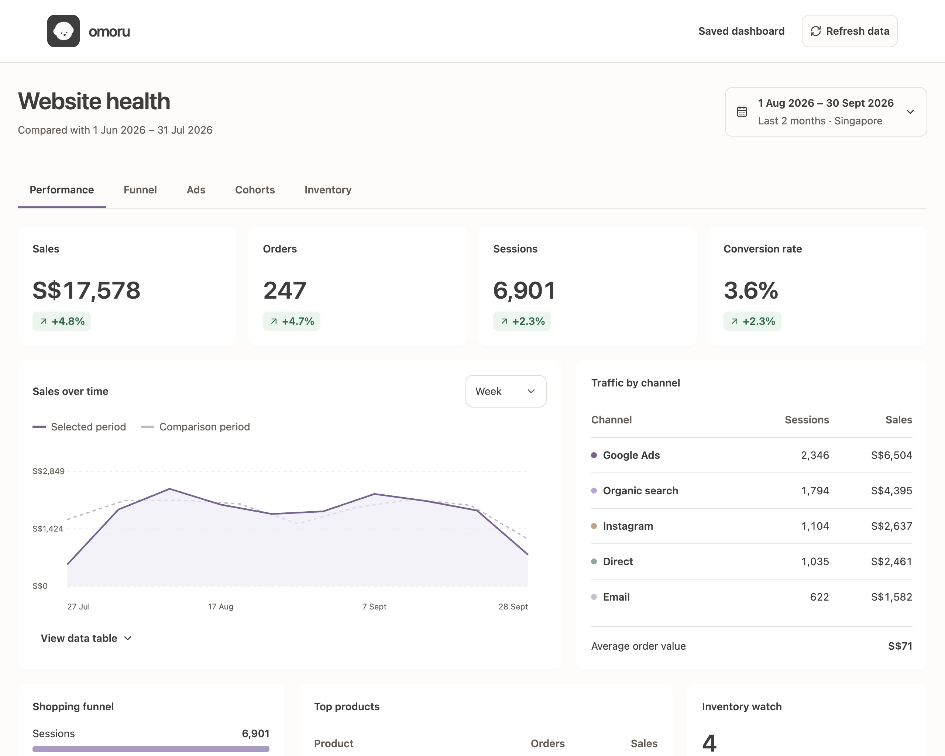Screen dimensions: 945x756
Task: Click the Top products Product column header
Action: 334,743
